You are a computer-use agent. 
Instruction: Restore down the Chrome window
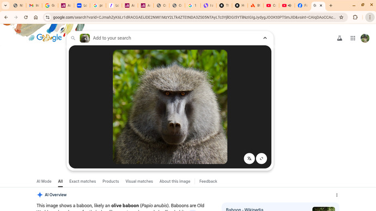[x=362, y=5]
